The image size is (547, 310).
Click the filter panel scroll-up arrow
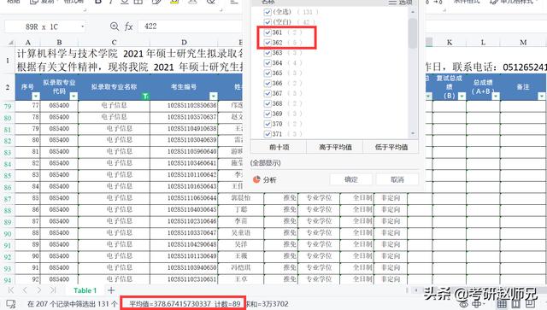tap(413, 12)
